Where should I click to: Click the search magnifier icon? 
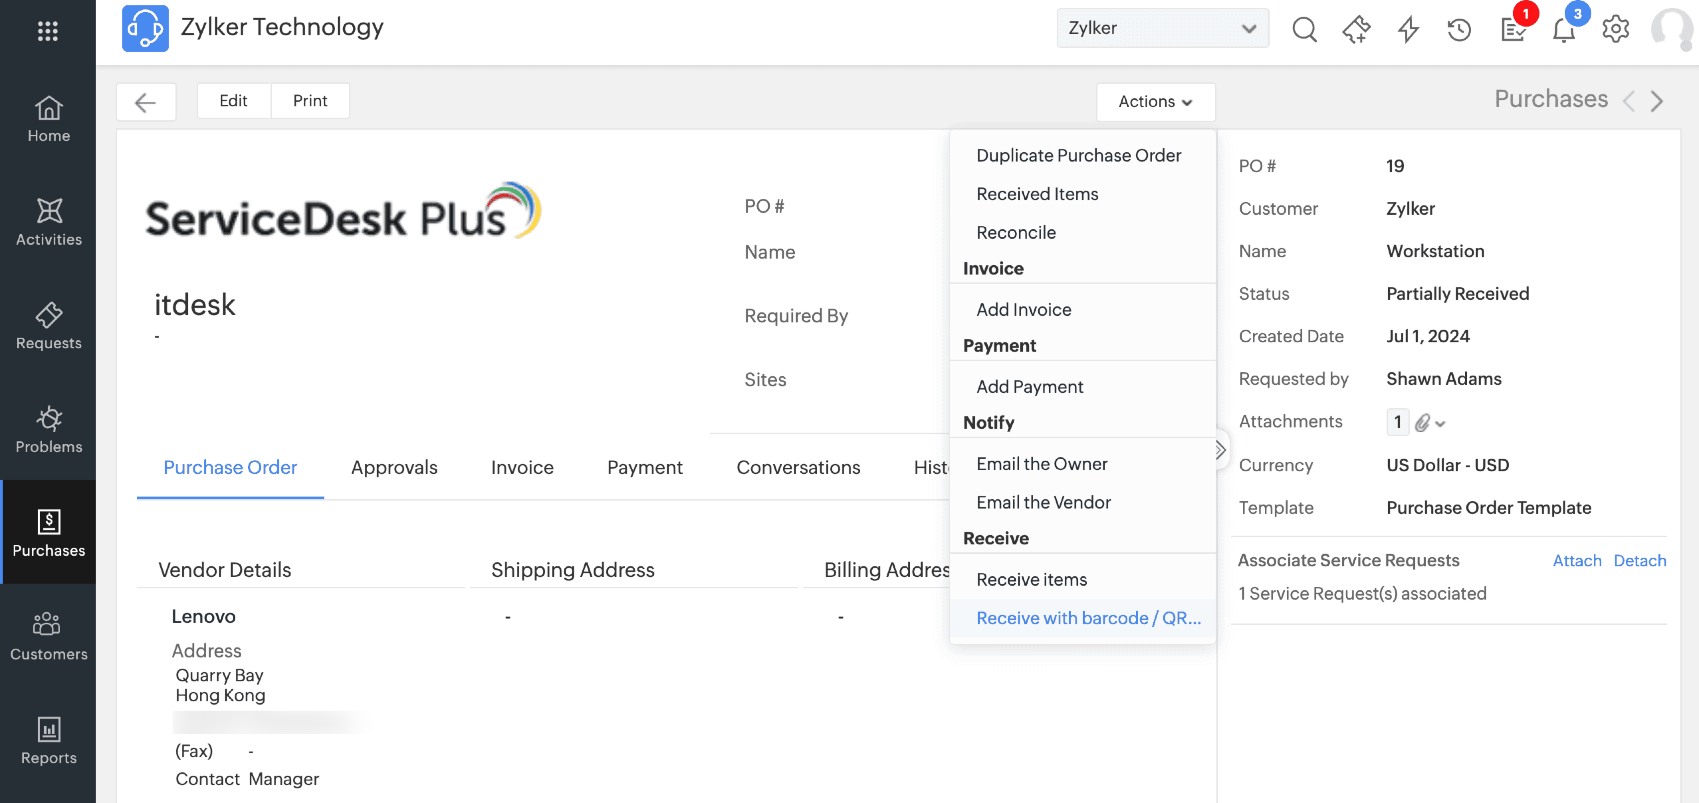(x=1303, y=29)
